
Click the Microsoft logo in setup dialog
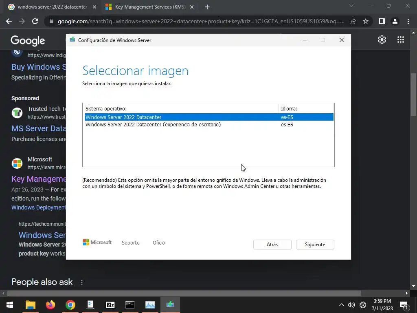tap(97, 242)
